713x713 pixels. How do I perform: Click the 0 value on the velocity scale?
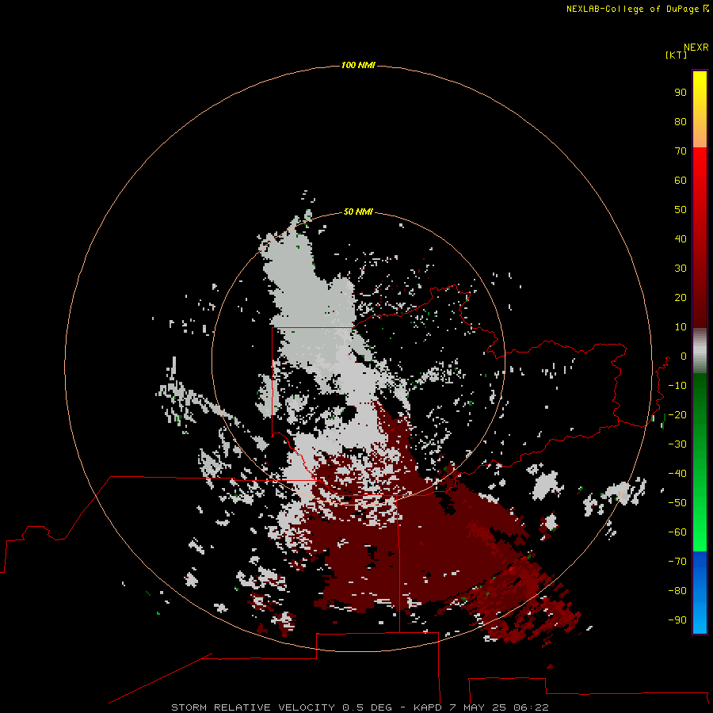(684, 356)
